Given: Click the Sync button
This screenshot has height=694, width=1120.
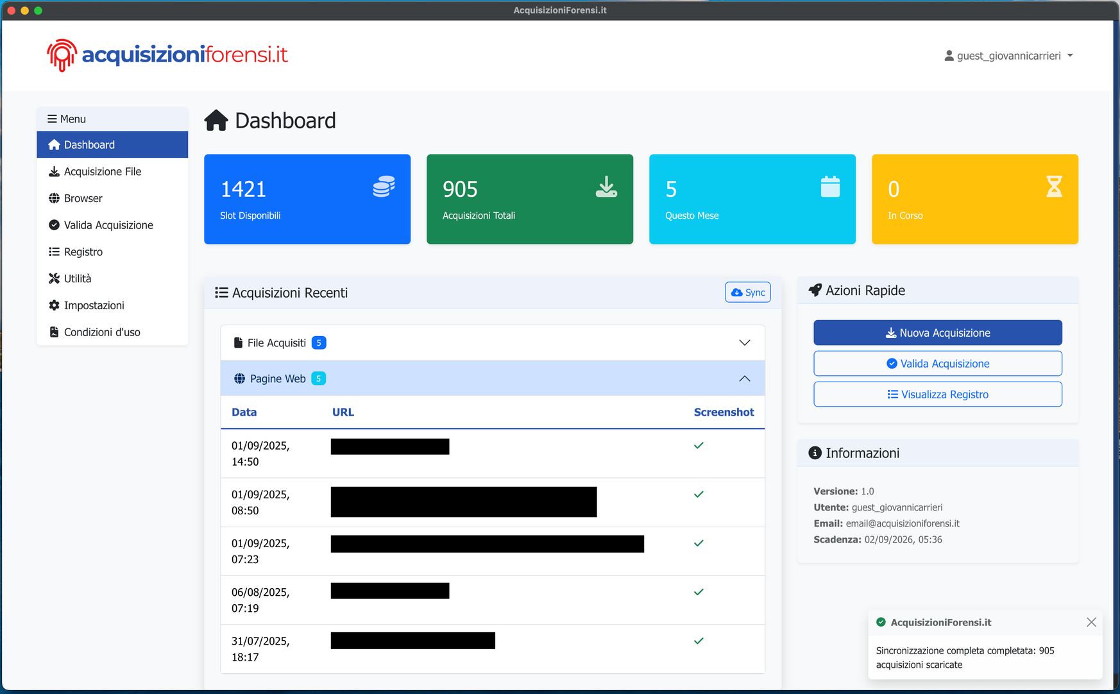Looking at the screenshot, I should pyautogui.click(x=748, y=292).
